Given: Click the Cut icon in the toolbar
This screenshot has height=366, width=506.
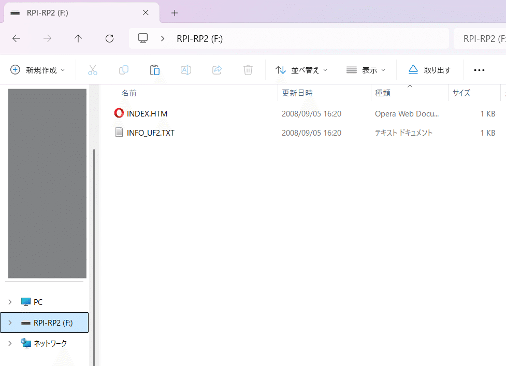Looking at the screenshot, I should [x=92, y=69].
